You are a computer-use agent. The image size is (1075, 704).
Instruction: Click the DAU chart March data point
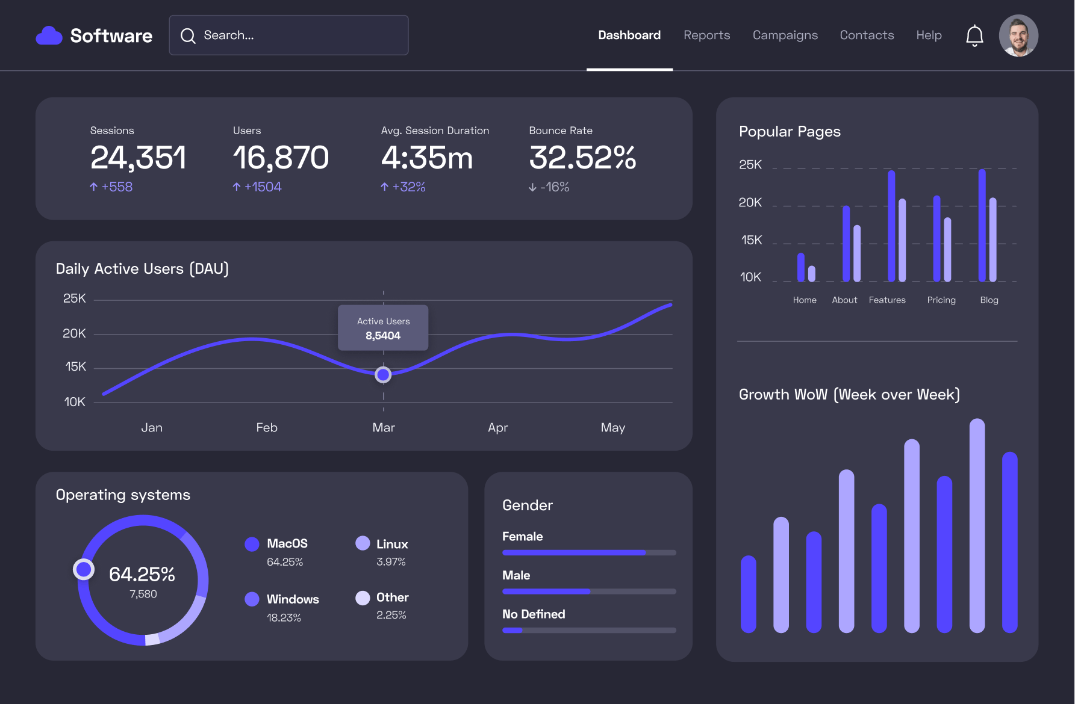click(383, 375)
